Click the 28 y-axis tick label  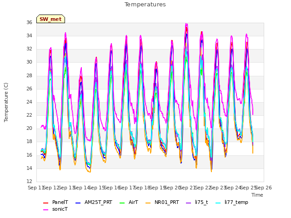pos(29,75)
